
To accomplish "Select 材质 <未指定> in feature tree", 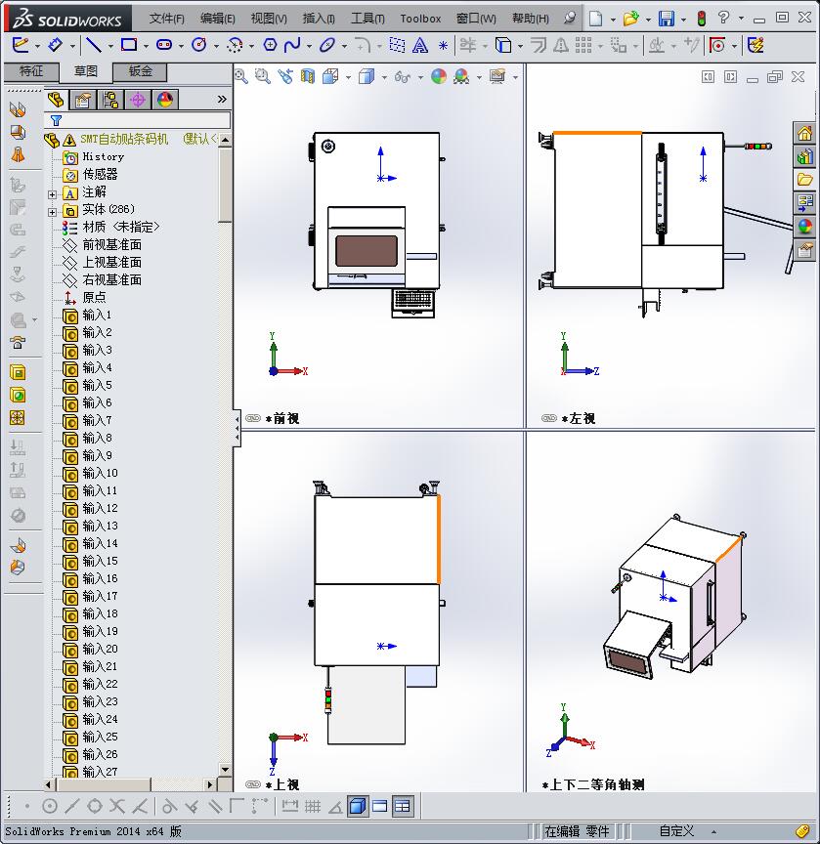I will pyautogui.click(x=121, y=228).
